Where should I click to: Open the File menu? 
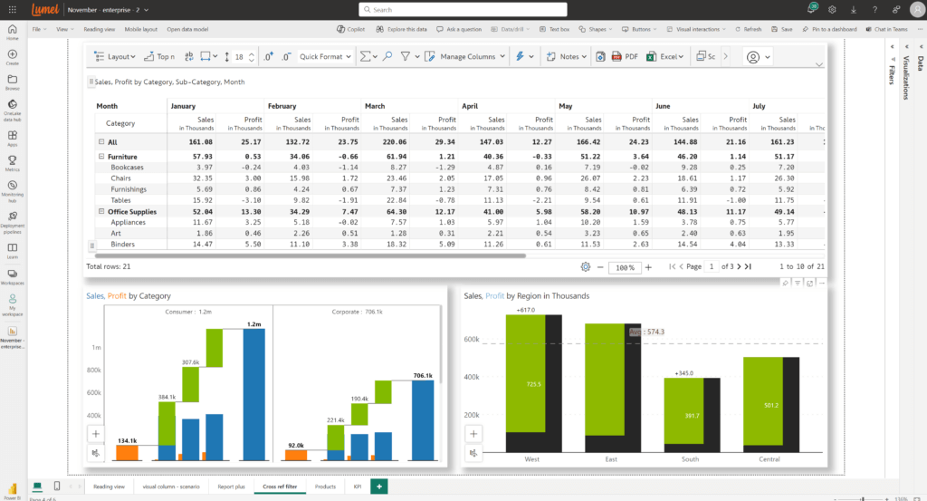(x=38, y=29)
